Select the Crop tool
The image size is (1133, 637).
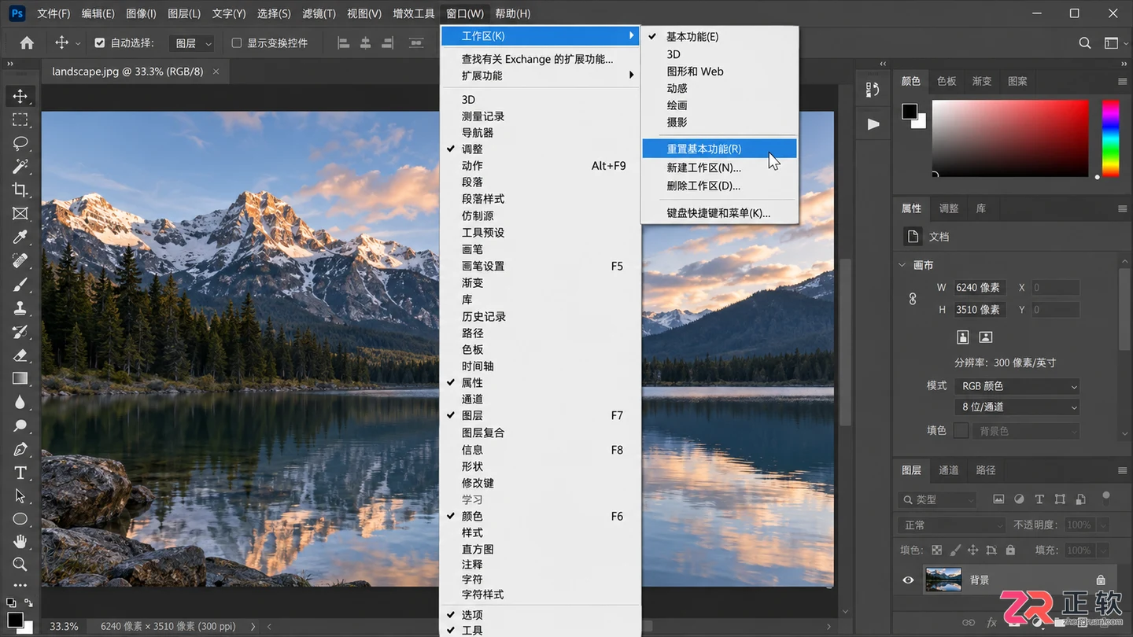pos(20,190)
